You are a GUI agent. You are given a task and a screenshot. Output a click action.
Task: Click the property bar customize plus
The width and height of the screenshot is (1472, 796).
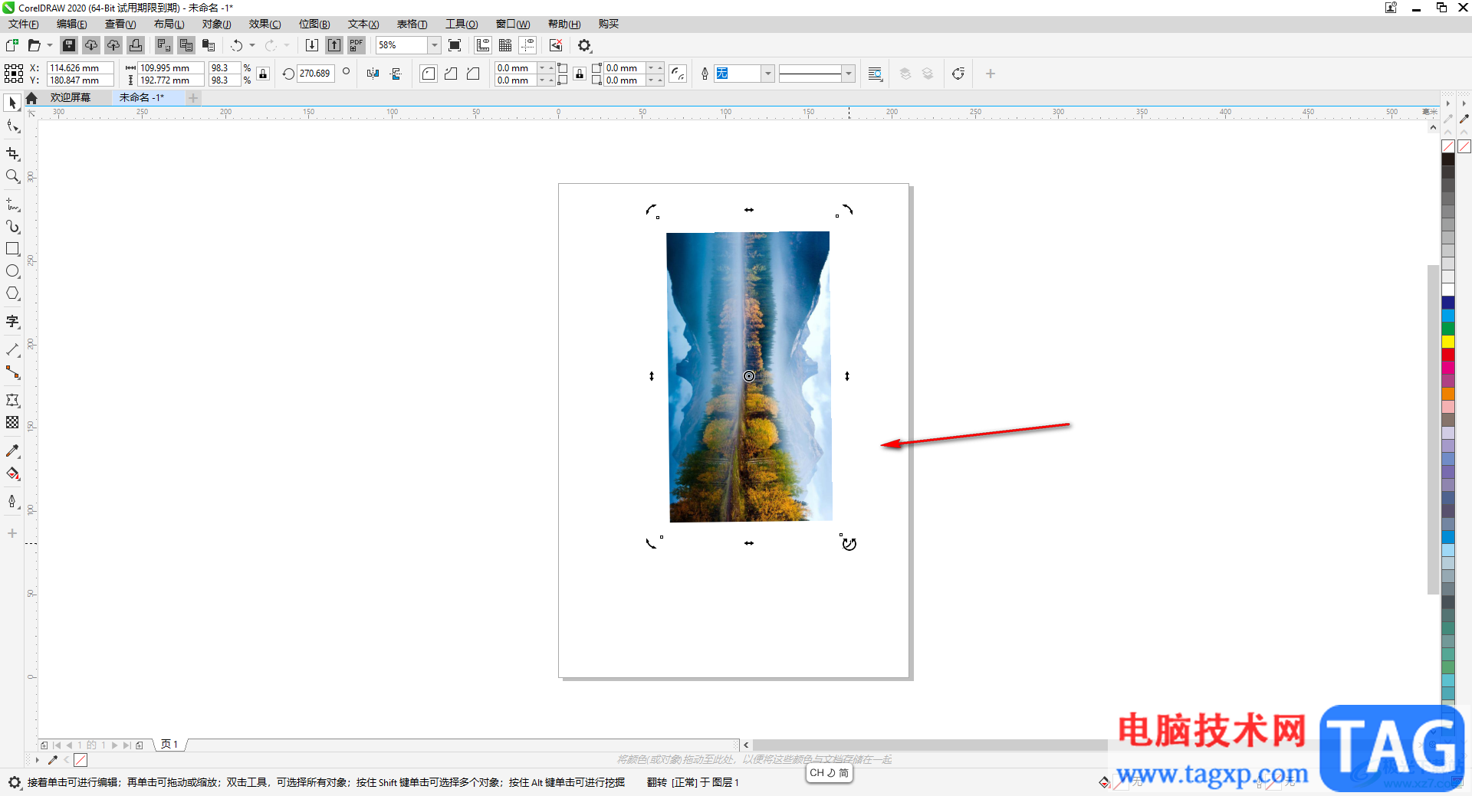point(991,74)
